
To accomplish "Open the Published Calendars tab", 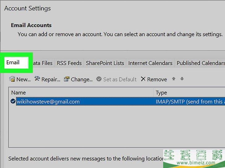I will (x=200, y=63).
